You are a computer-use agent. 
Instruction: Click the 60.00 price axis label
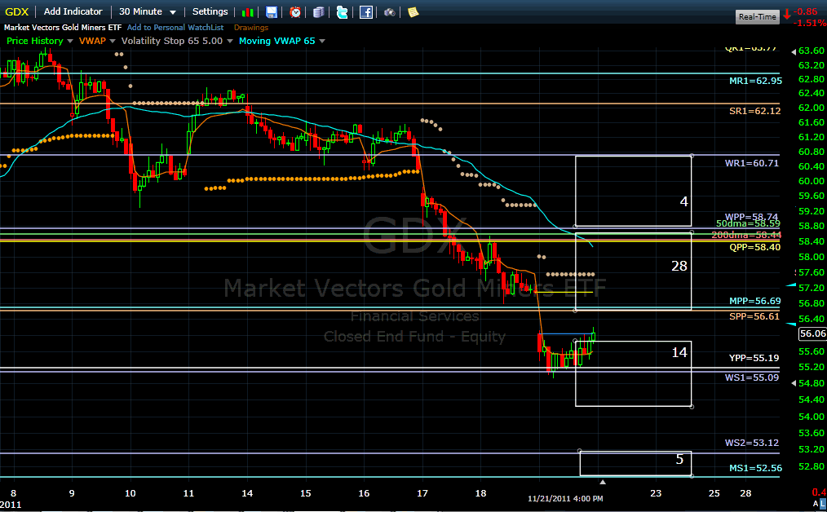pyautogui.click(x=812, y=181)
